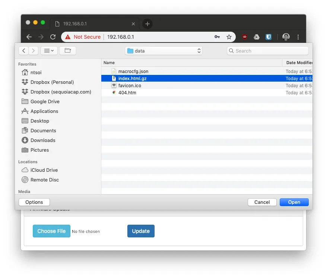
Task: Click the key saved-password icon in address bar
Action: (217, 37)
